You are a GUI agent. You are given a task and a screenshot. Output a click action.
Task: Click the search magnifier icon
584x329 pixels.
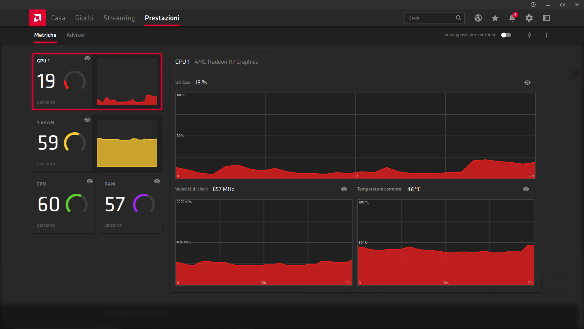click(x=458, y=18)
